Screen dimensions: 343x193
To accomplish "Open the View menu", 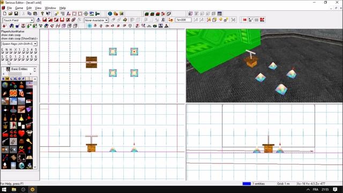I will click(38, 8).
